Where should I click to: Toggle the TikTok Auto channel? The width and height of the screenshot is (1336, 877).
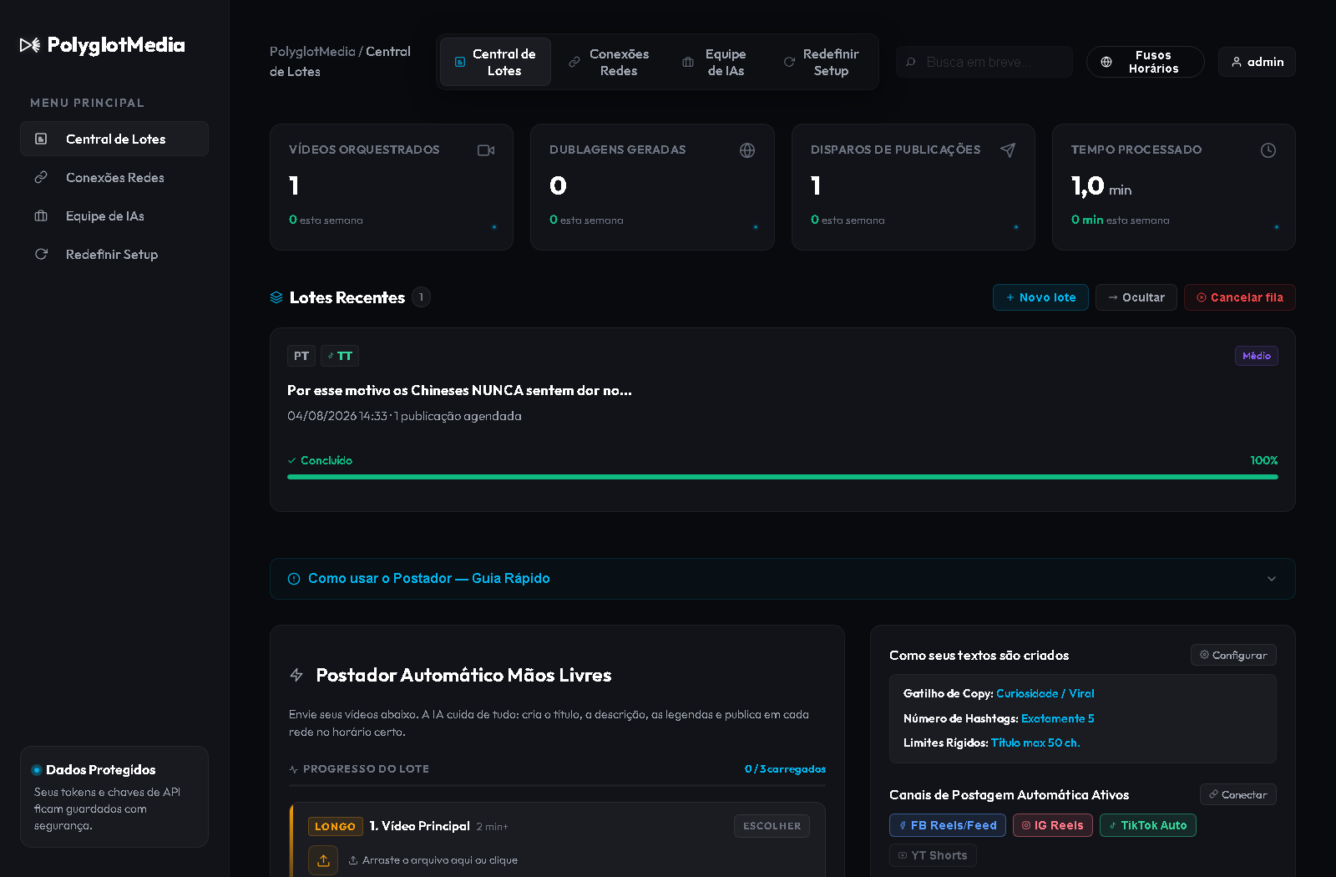point(1148,825)
